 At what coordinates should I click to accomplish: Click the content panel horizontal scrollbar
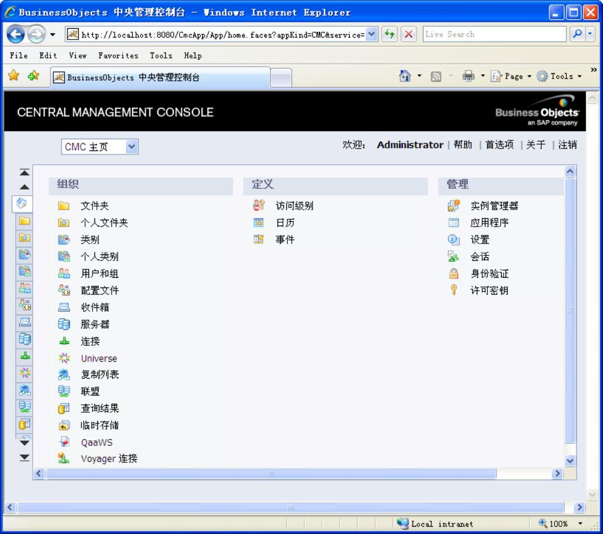coord(271,474)
